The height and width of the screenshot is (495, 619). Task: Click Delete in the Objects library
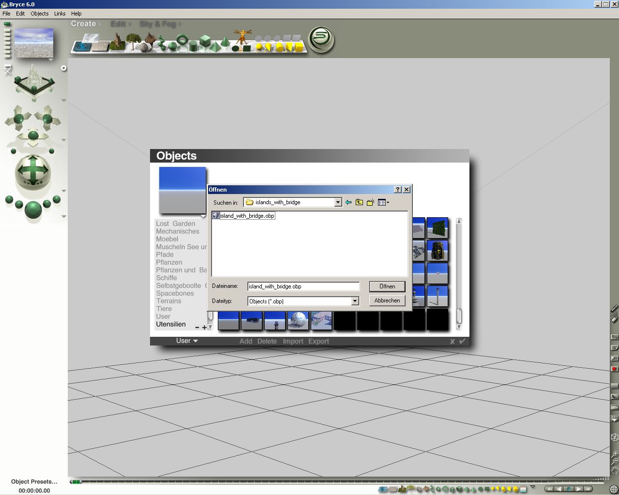coord(267,341)
